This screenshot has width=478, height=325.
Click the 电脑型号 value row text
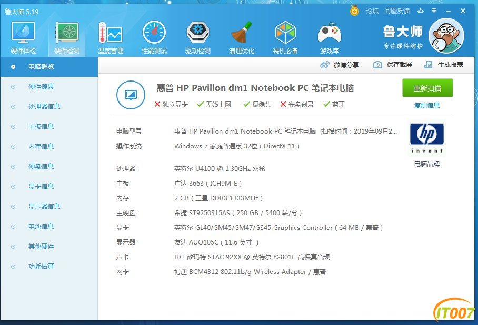(285, 131)
